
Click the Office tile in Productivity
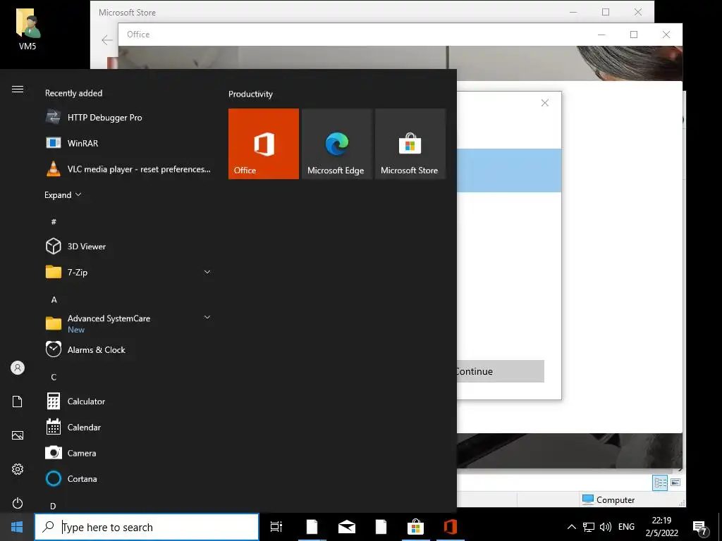(264, 144)
